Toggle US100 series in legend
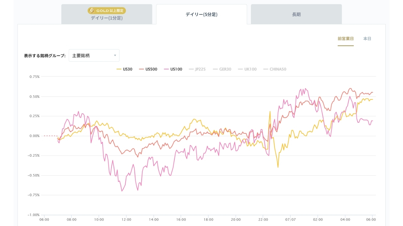403x226 pixels. coord(173,69)
